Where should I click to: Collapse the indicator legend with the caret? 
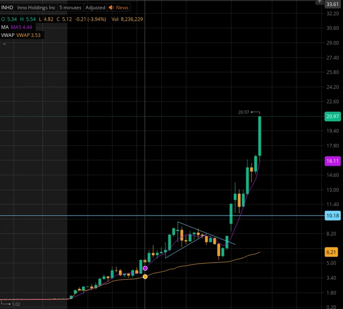[x=4, y=44]
